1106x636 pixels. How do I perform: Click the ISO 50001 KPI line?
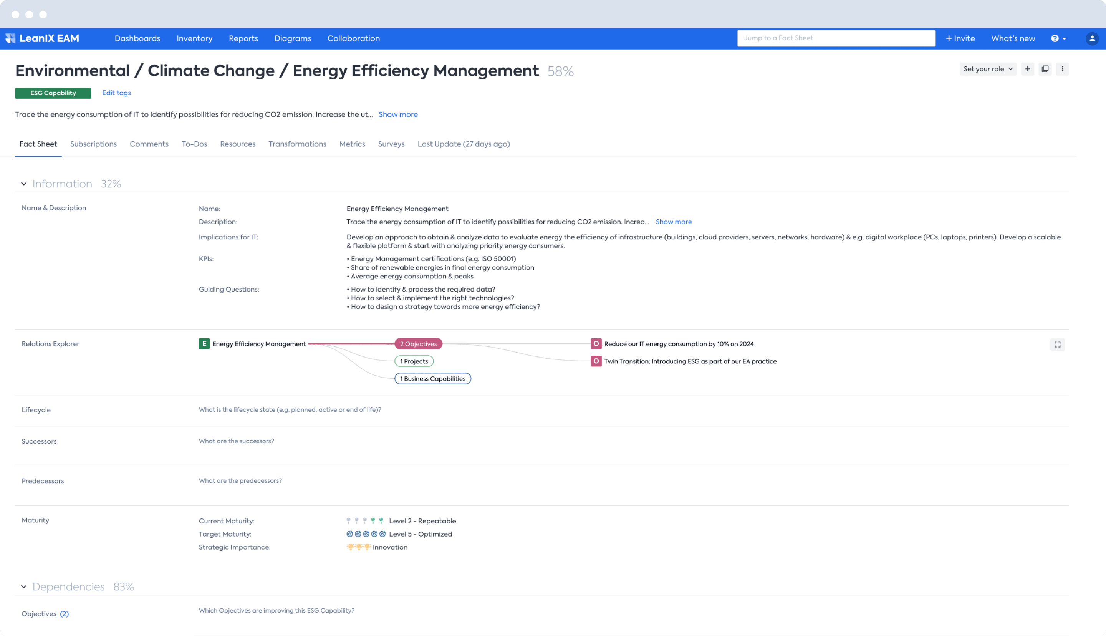click(x=431, y=259)
